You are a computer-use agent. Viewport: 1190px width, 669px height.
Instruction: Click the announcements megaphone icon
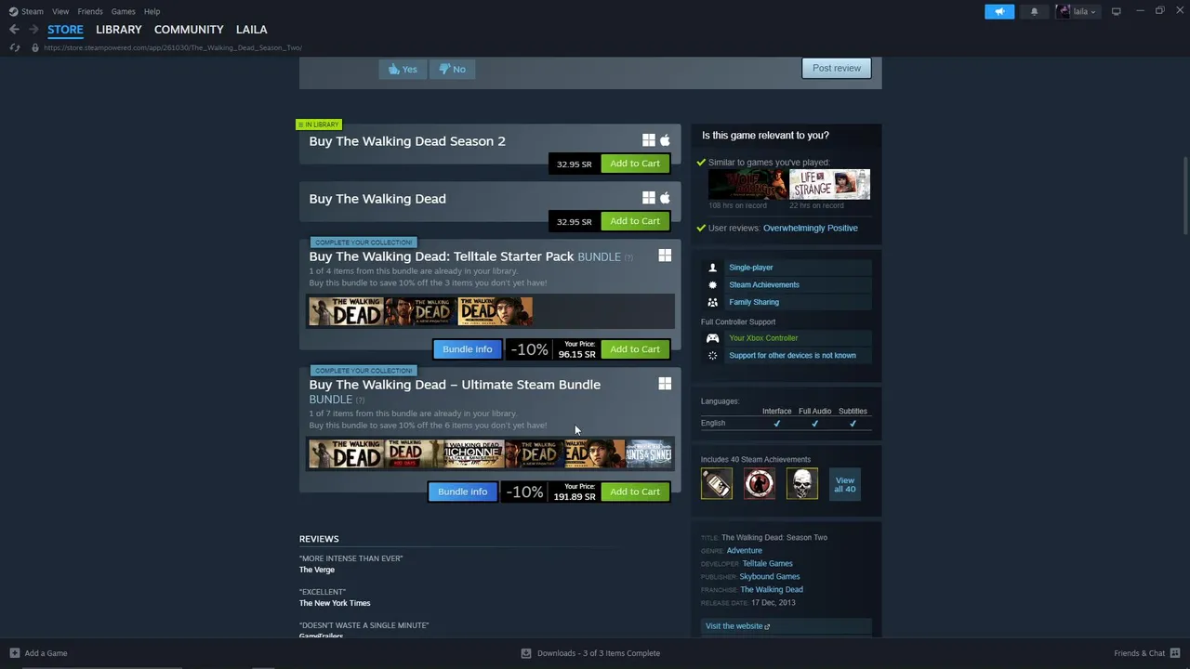pyautogui.click(x=999, y=11)
